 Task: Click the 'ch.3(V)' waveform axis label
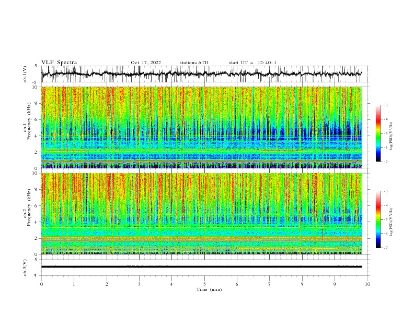(x=25, y=267)
